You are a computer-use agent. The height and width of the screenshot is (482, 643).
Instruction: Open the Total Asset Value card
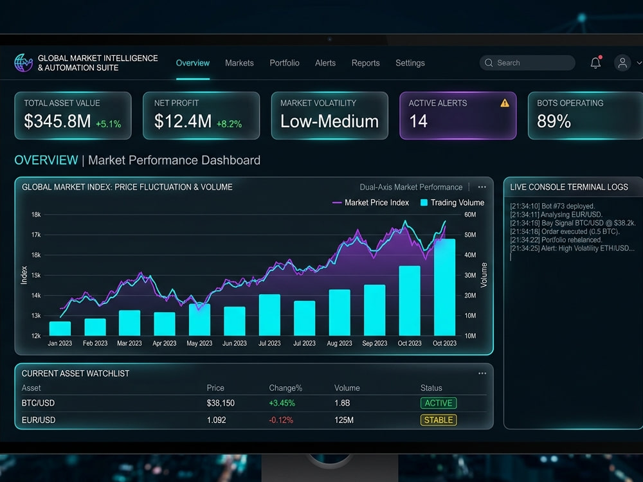(73, 116)
